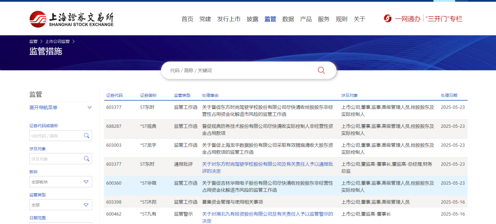Click 监管警示 type cell for *ST九有
Image resolution: width=496 pixels, height=224 pixels.
(183, 214)
